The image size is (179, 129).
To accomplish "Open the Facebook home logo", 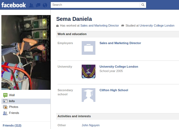I will coord(13,5).
